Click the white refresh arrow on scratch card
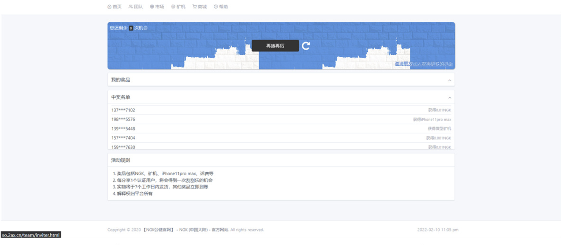The image size is (561, 245). pyautogui.click(x=306, y=46)
